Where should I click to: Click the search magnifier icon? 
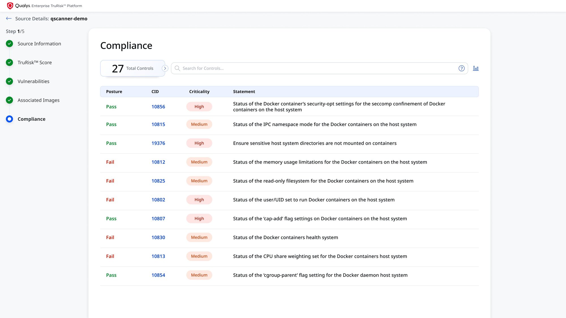pos(177,68)
